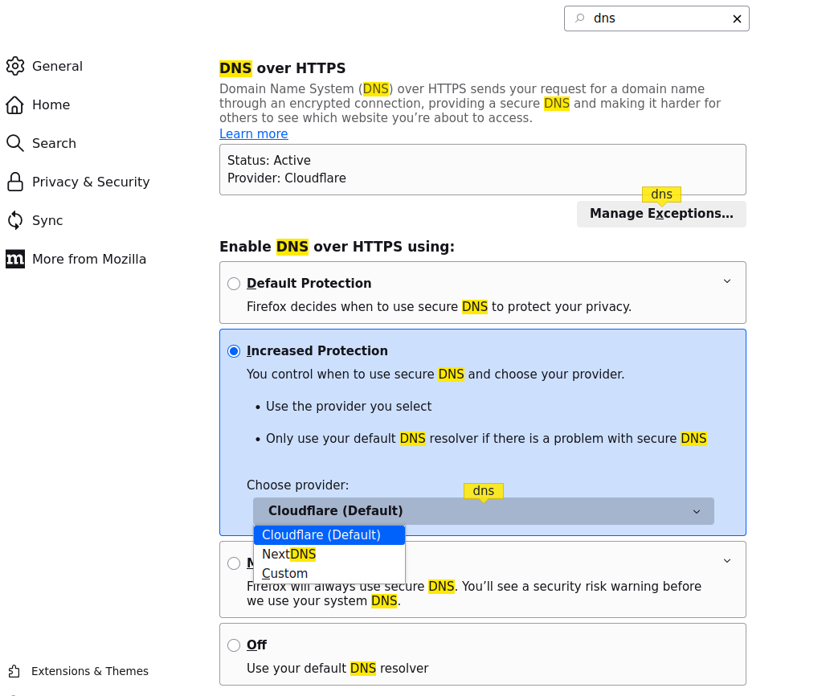Screen dimensions: 830x696
Task: Click into the settings search field
Action: (x=659, y=18)
